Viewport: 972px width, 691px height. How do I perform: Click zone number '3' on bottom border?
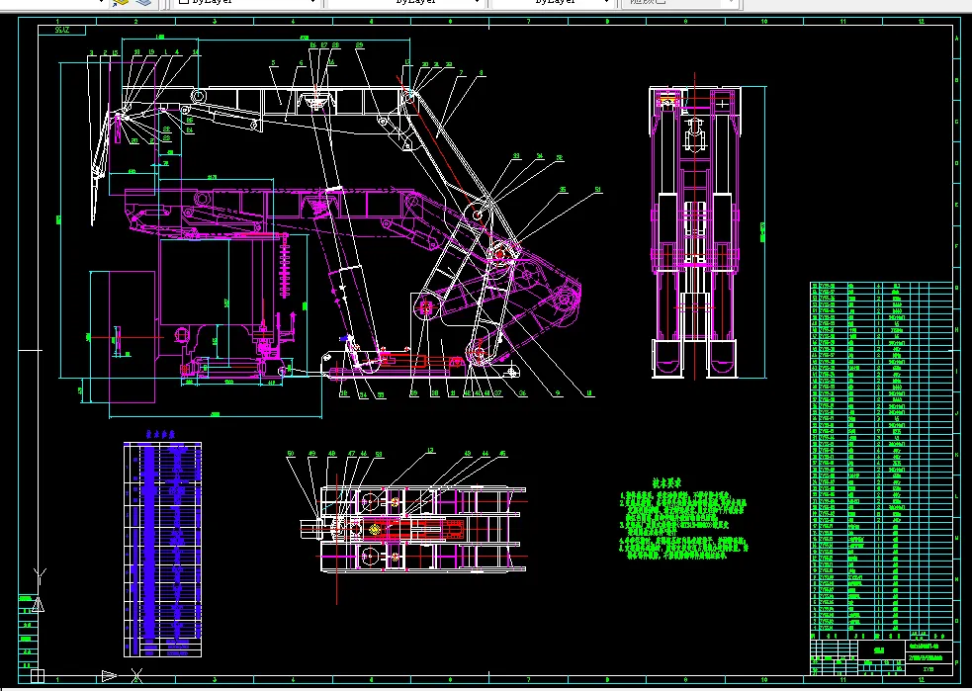pyautogui.click(x=215, y=680)
